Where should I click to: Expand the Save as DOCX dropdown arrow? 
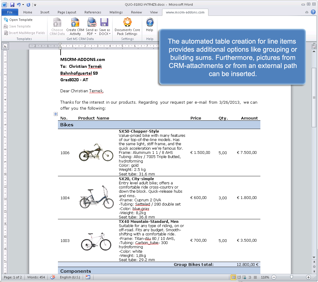click(x=110, y=34)
